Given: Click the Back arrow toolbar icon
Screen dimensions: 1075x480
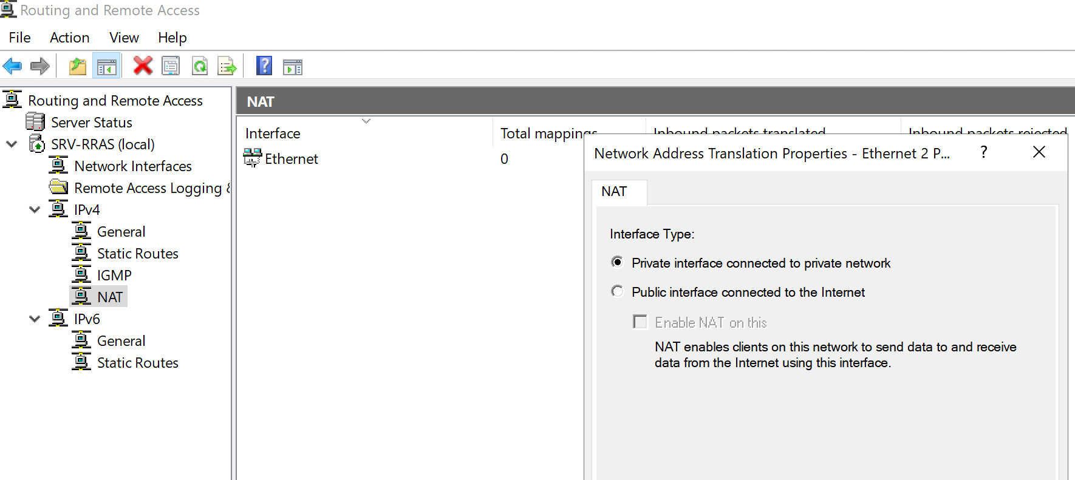Looking at the screenshot, I should tap(12, 66).
